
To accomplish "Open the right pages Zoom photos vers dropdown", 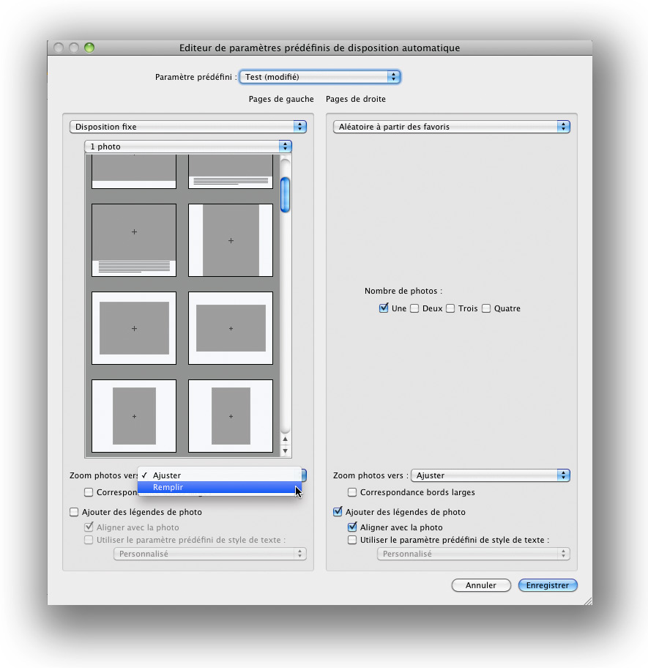I will coord(490,475).
